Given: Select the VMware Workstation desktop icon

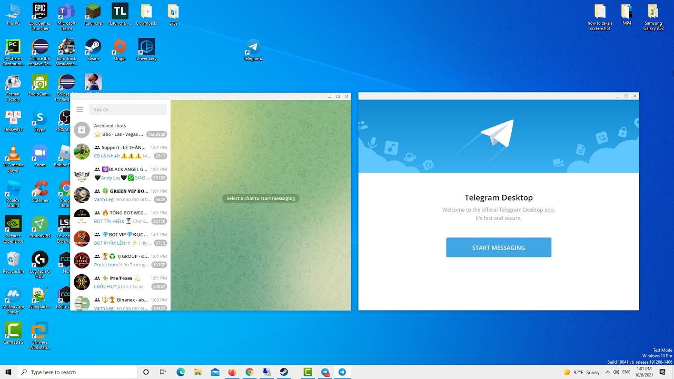Looking at the screenshot, I should [40, 336].
